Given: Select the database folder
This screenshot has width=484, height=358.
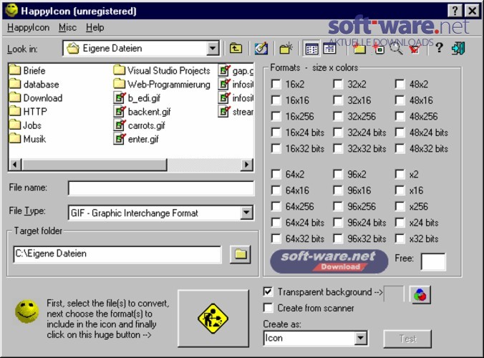Looking at the screenshot, I should pyautogui.click(x=34, y=84).
